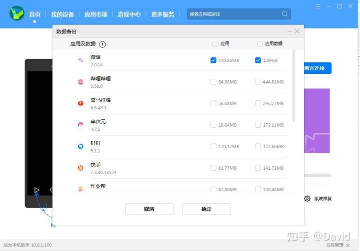
Task: Toggle the 应用数据 select-all checkbox
Action: point(260,43)
